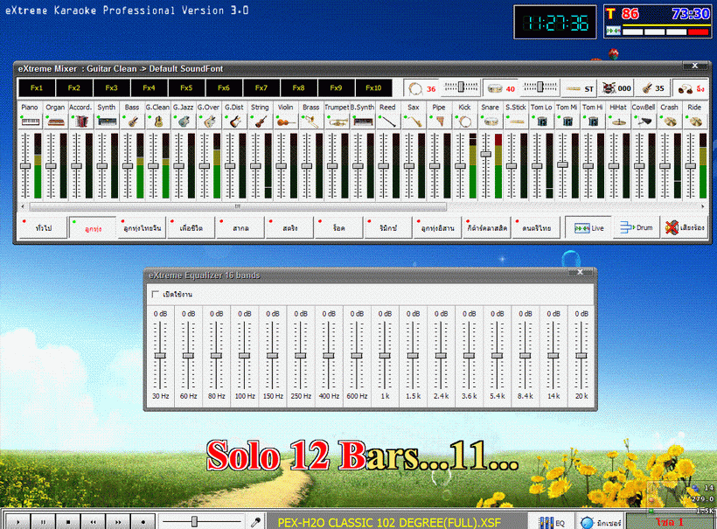The height and width of the screenshot is (529, 717).
Task: Select the Violin channel icon
Action: (x=286, y=122)
